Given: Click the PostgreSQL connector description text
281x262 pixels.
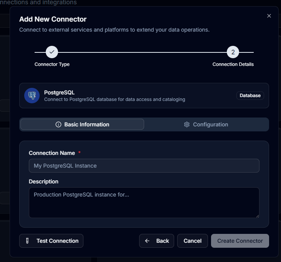Looking at the screenshot, I should [115, 99].
